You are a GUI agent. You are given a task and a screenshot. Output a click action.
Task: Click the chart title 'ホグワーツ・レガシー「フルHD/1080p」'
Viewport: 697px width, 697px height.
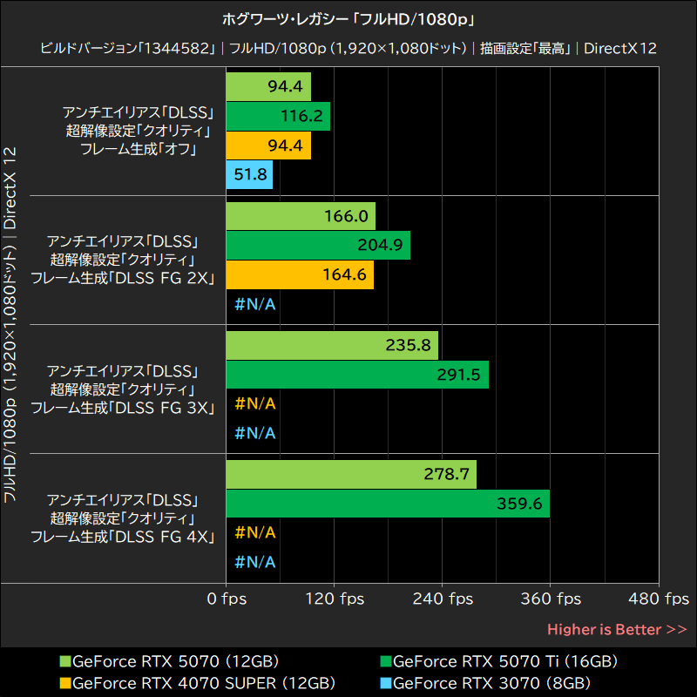[349, 19]
